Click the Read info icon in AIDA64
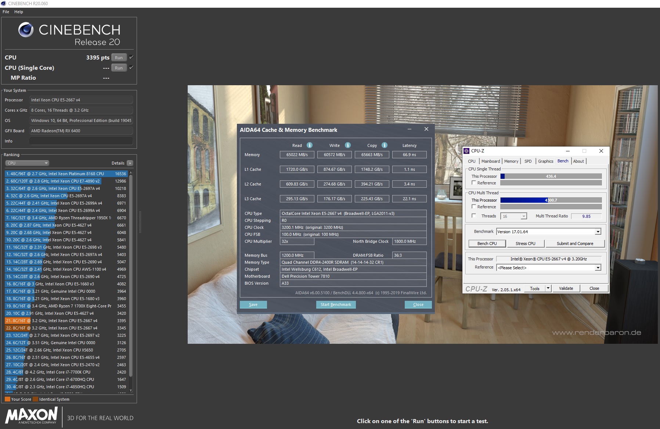Image resolution: width=660 pixels, height=429 pixels. tap(310, 145)
